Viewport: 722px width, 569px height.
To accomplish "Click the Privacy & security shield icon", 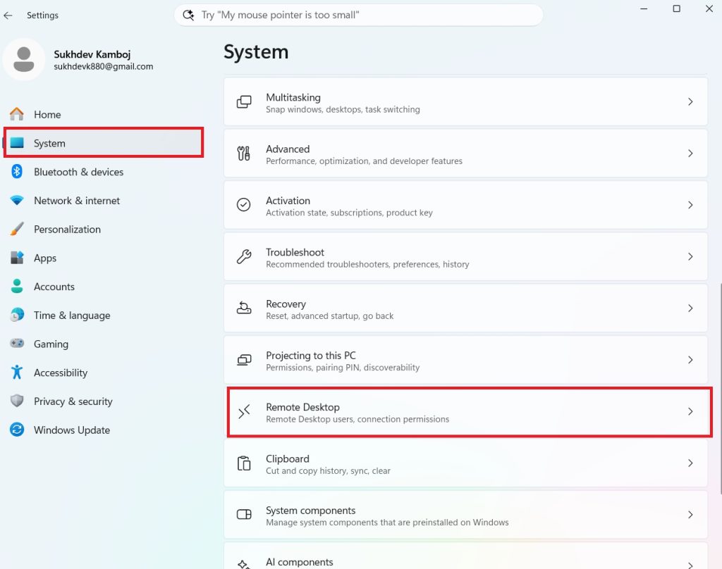I will (x=17, y=401).
